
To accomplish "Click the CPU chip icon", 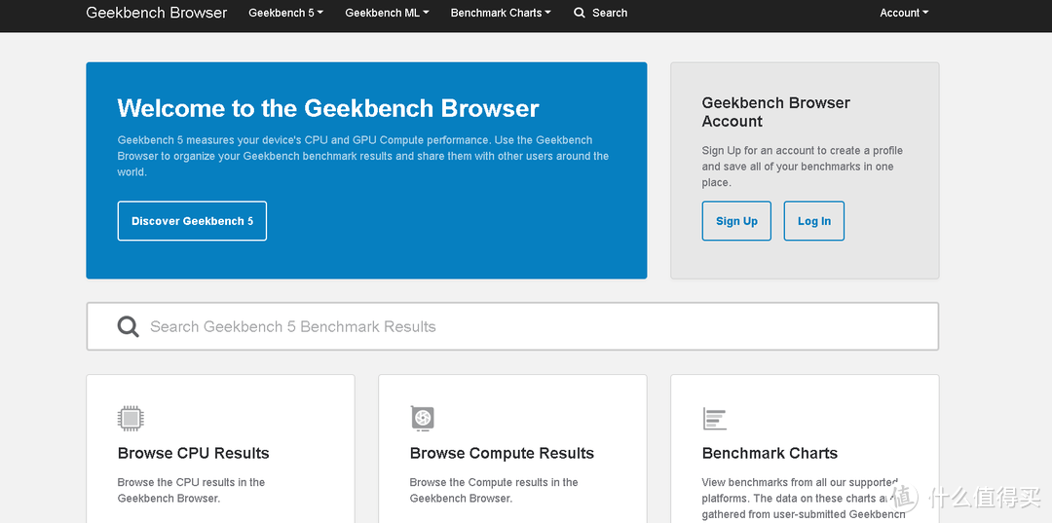I will 131,419.
